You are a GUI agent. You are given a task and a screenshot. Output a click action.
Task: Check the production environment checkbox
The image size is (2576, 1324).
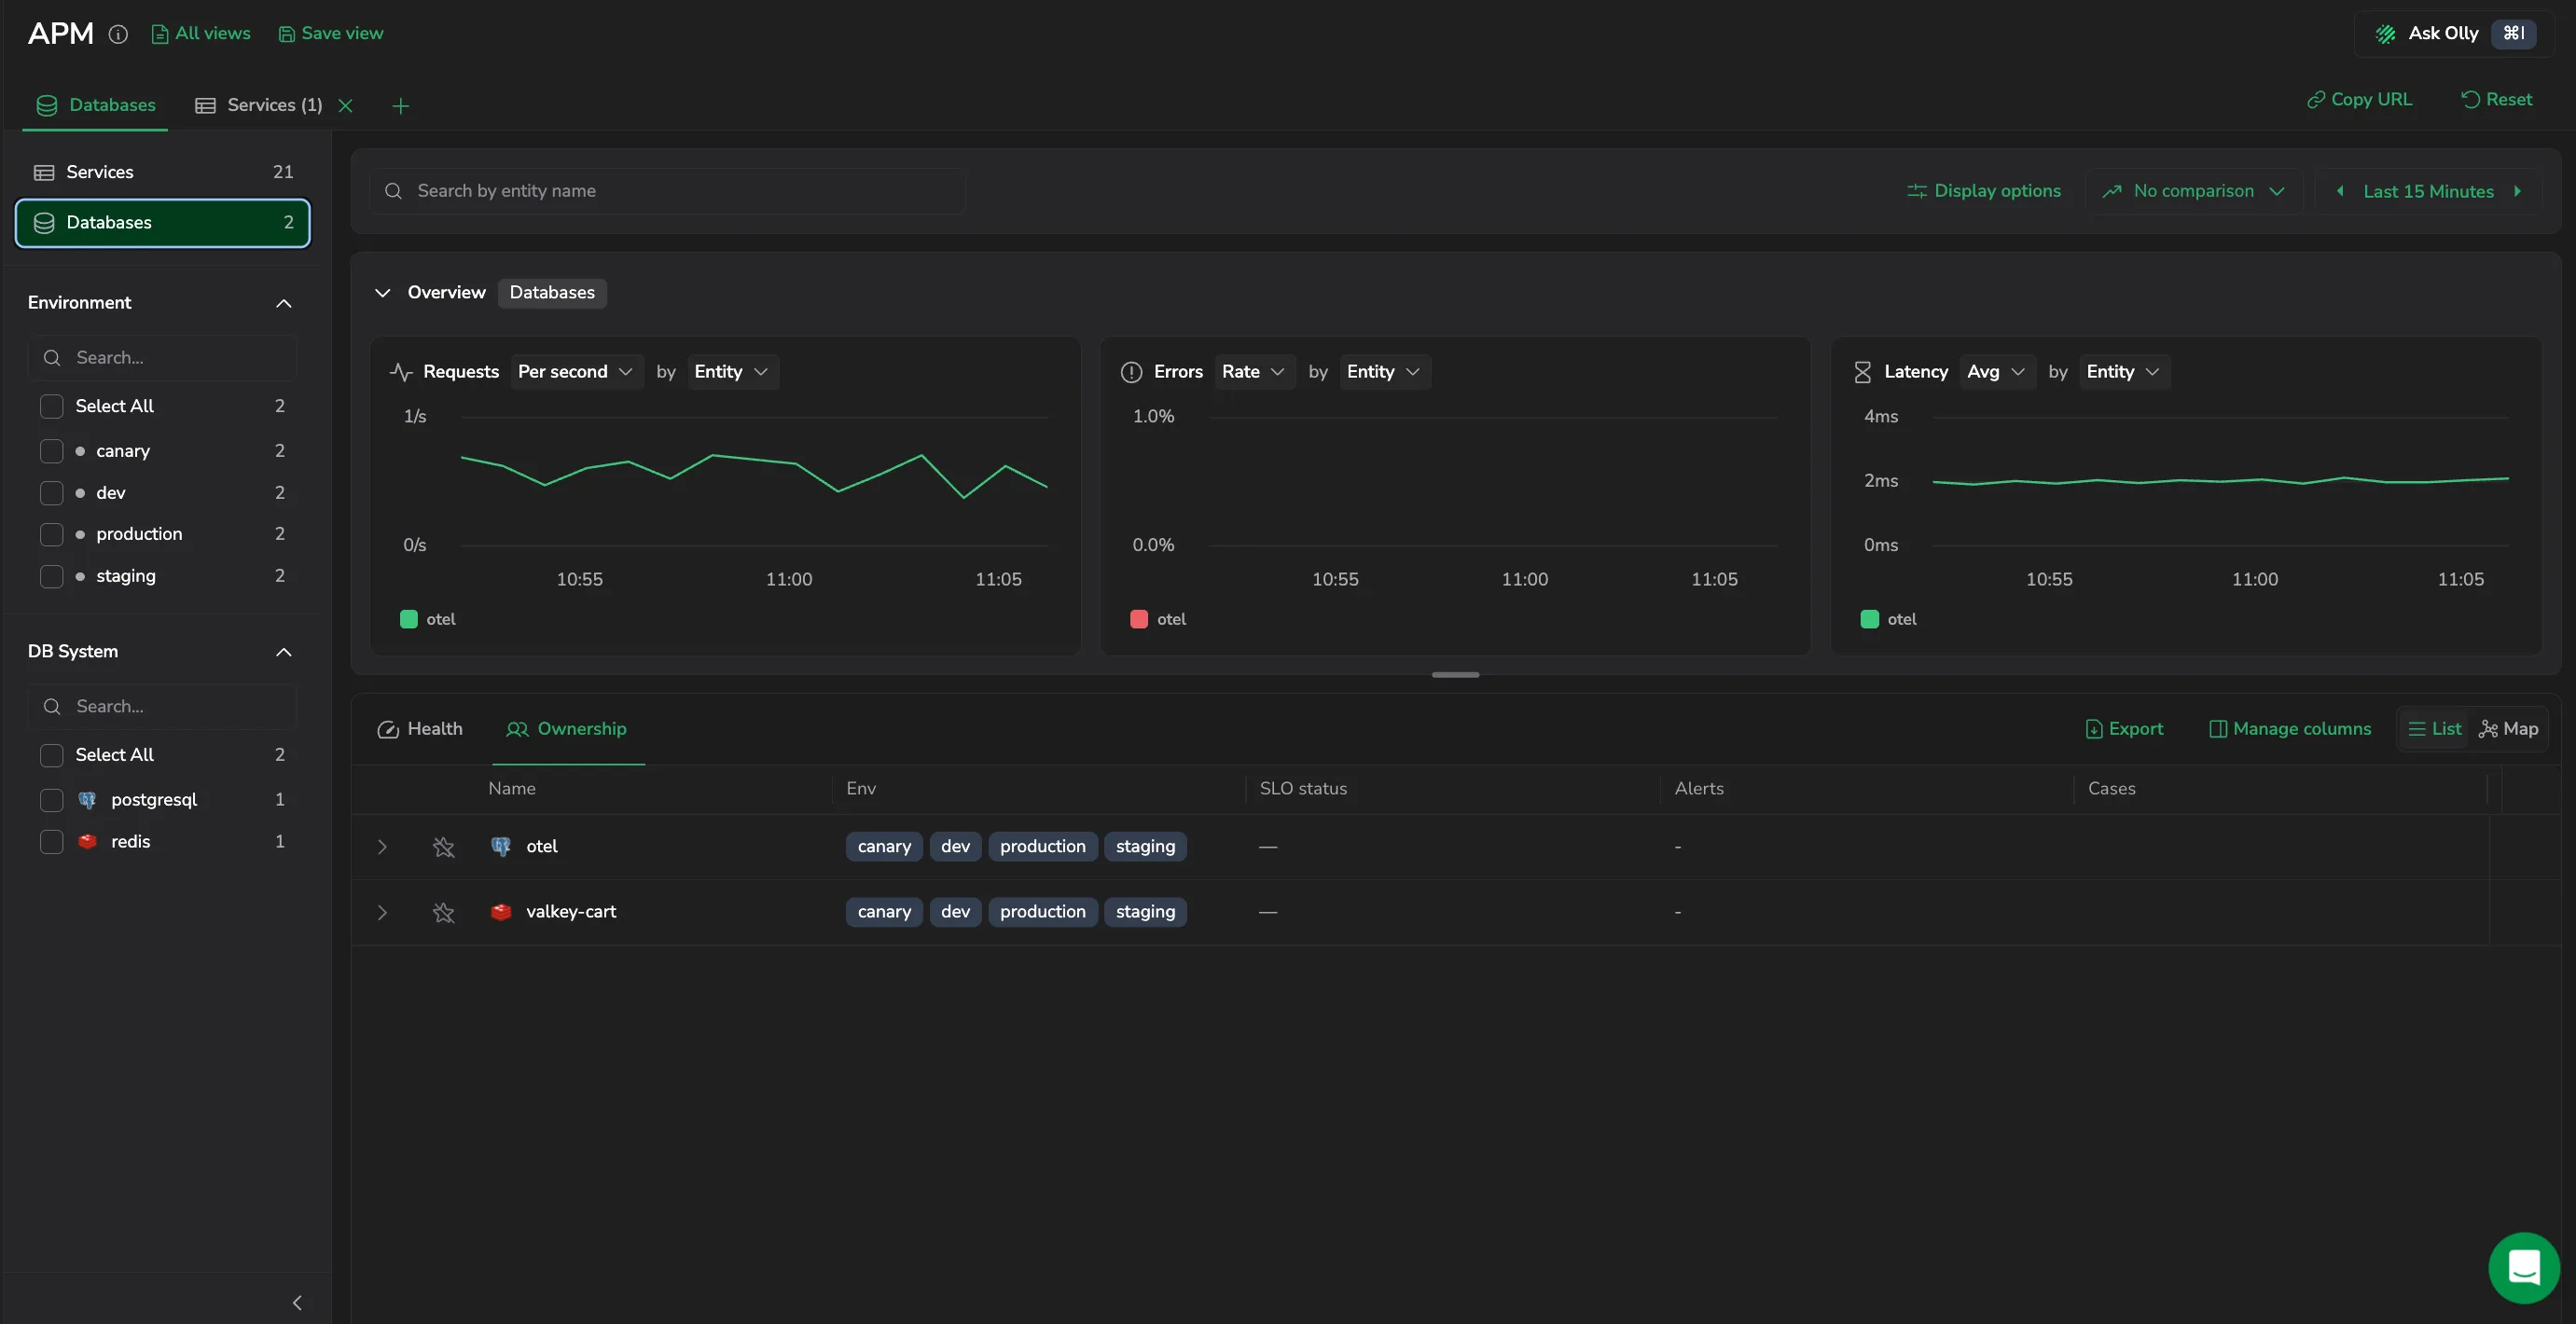coord(52,534)
